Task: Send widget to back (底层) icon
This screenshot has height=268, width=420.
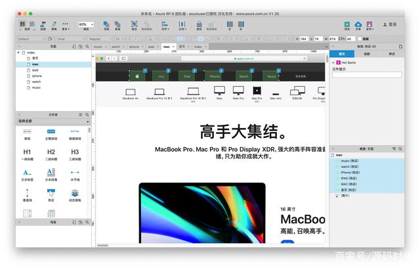Action: click(x=117, y=26)
